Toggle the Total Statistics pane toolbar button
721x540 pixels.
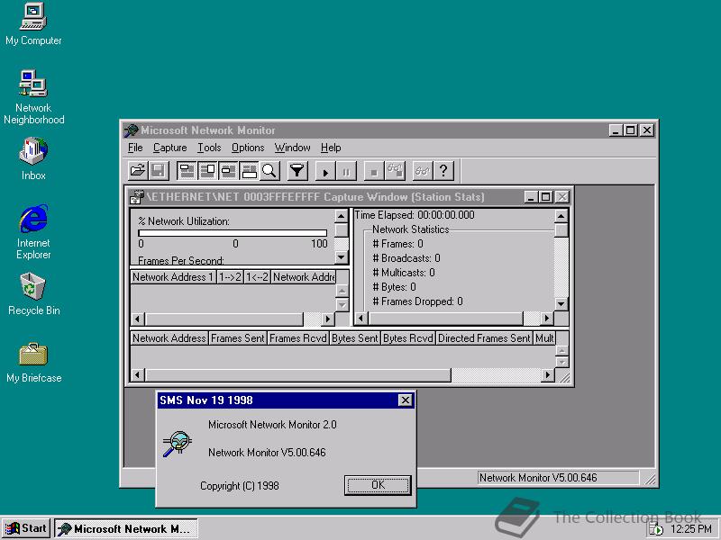point(207,171)
